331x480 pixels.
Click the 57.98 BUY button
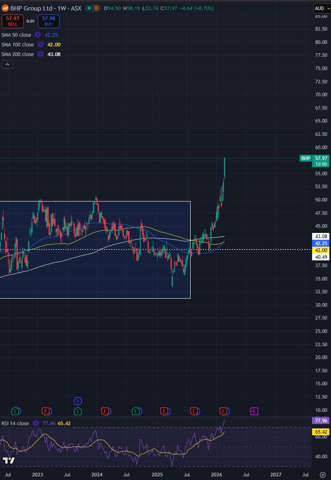[49, 21]
